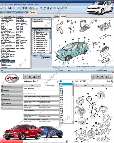The width and height of the screenshot is (114, 143).
Task: Click page 2 link under the graphic
Action: point(70,67)
